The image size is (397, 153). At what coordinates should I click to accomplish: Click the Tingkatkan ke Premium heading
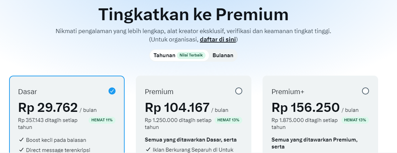193,15
